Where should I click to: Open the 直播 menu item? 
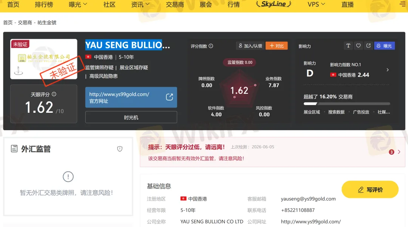tap(348, 5)
